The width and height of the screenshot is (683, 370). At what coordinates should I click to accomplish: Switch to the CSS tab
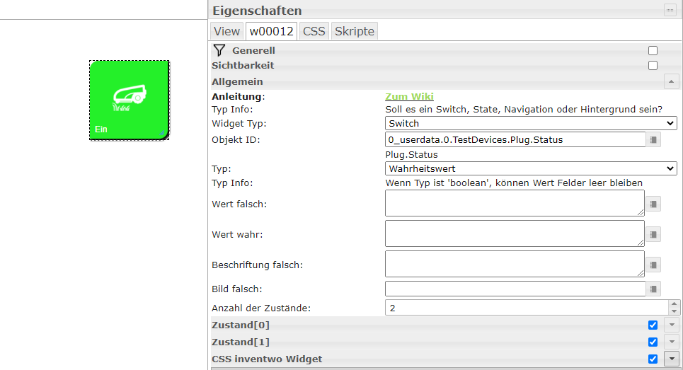(x=314, y=31)
